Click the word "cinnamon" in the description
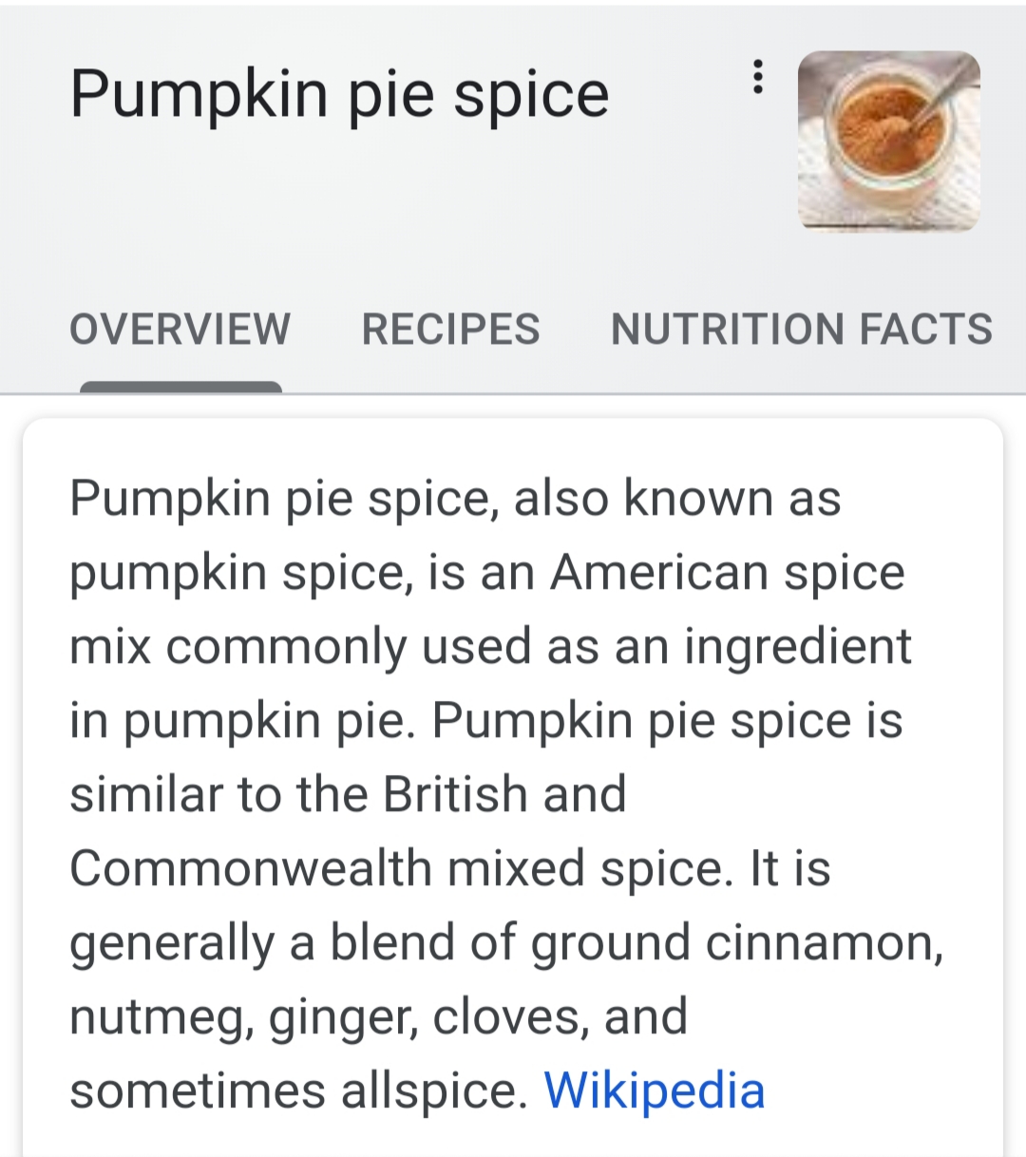1026x1157 pixels. (824, 942)
